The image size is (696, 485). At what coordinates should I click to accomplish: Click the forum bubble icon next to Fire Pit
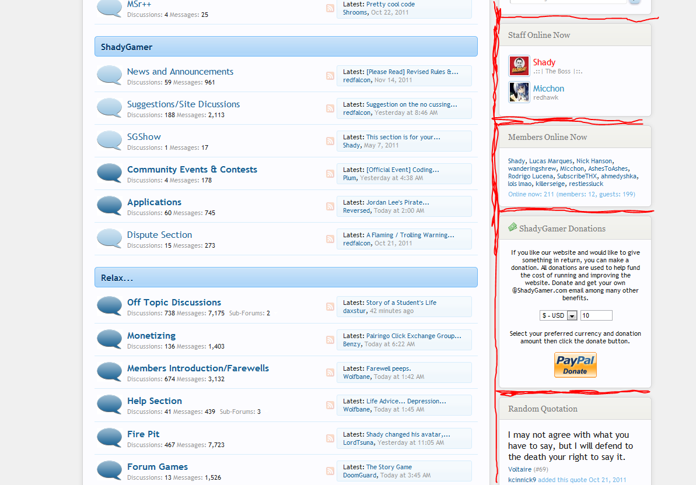click(109, 438)
